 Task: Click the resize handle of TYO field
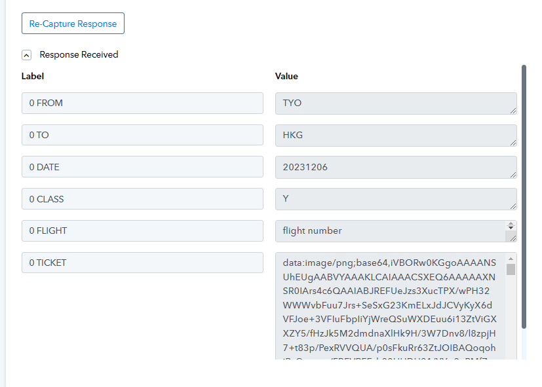[513, 111]
